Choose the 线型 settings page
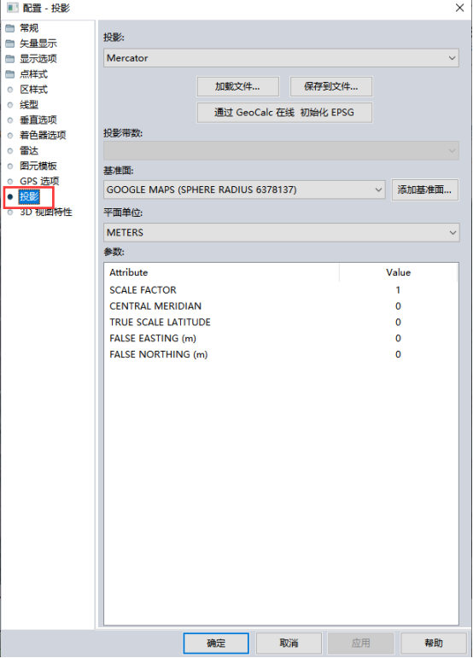Viewport: 473px width, 658px height. pyautogui.click(x=29, y=105)
